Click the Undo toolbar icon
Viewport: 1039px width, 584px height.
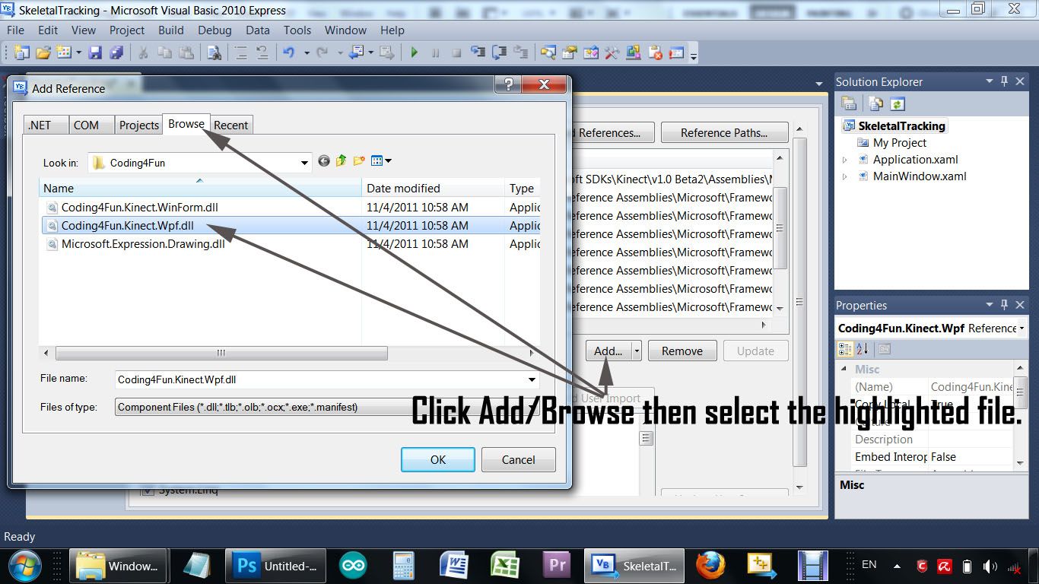tap(290, 52)
